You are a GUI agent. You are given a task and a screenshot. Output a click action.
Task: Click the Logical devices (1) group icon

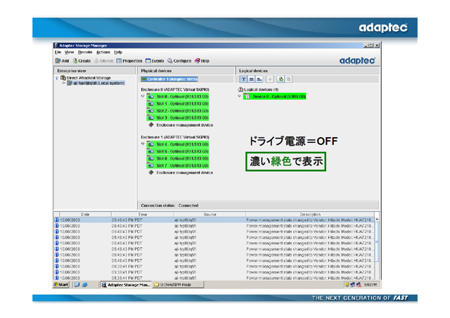pyautogui.click(x=240, y=89)
